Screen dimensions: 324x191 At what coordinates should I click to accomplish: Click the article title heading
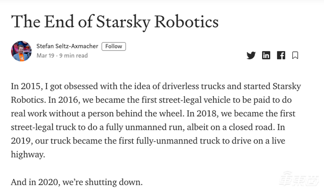[x=115, y=21]
